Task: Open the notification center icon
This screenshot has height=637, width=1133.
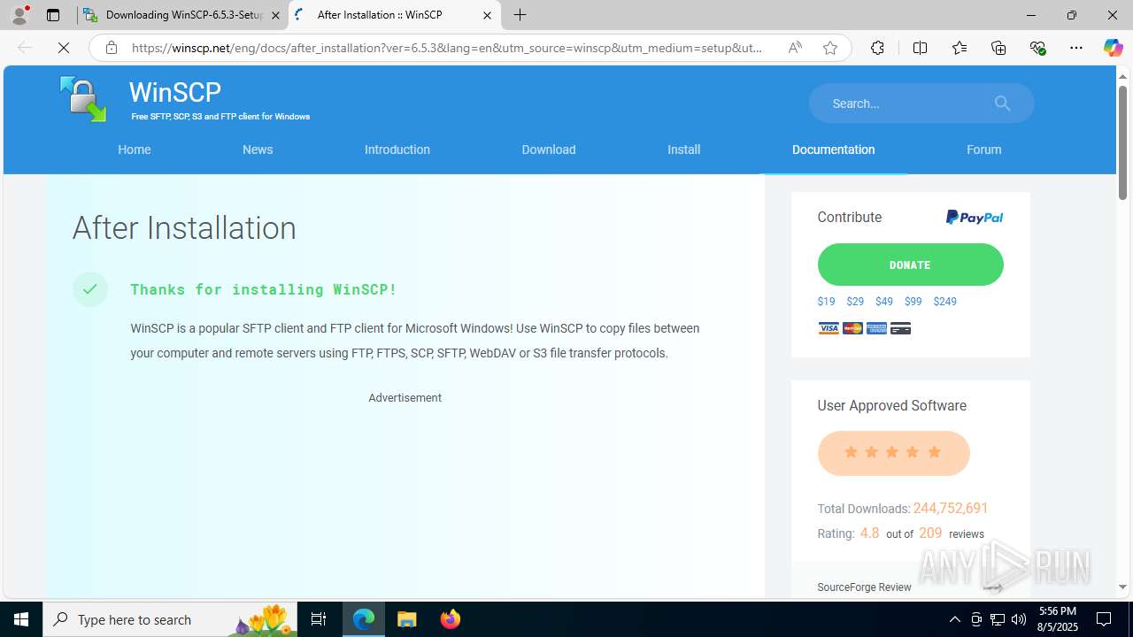Action: (x=1104, y=619)
